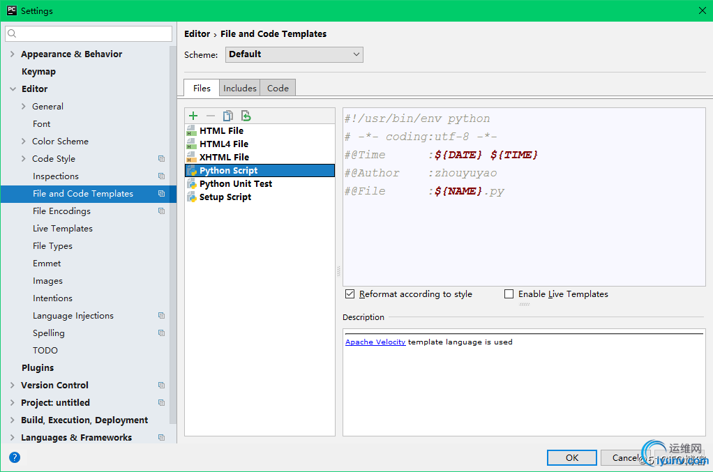Open TODO settings
This screenshot has width=713, height=472.
point(45,350)
